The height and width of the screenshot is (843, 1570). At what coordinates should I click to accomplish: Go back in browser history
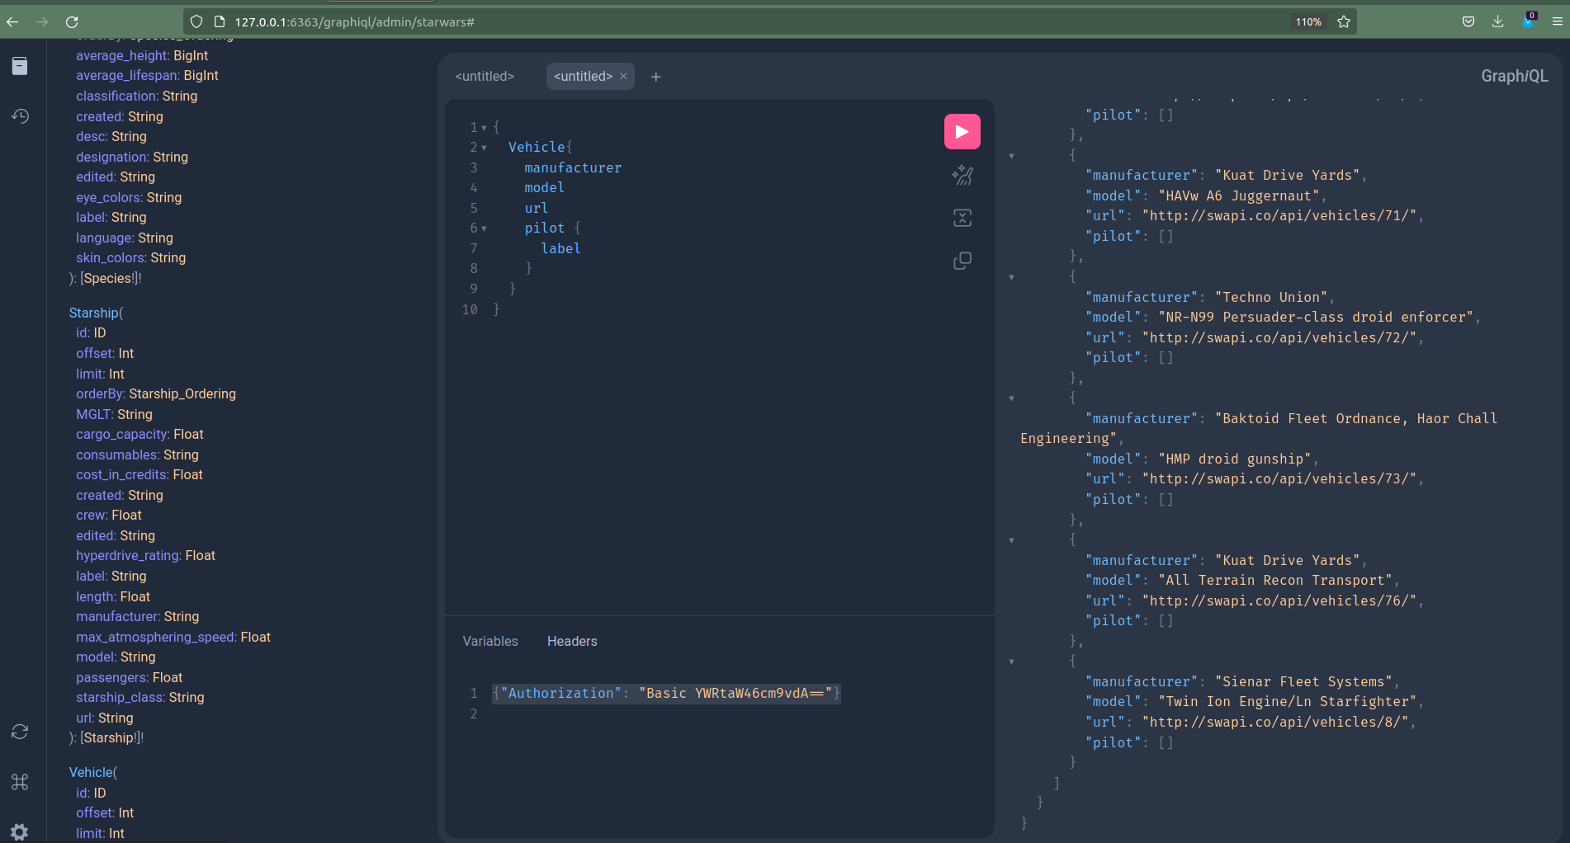(x=12, y=22)
